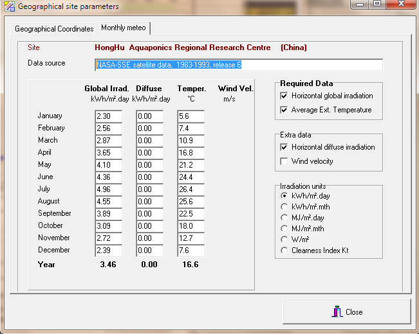This screenshot has width=419, height=334.
Task: Select the Monthly meteo tab
Action: (124, 28)
